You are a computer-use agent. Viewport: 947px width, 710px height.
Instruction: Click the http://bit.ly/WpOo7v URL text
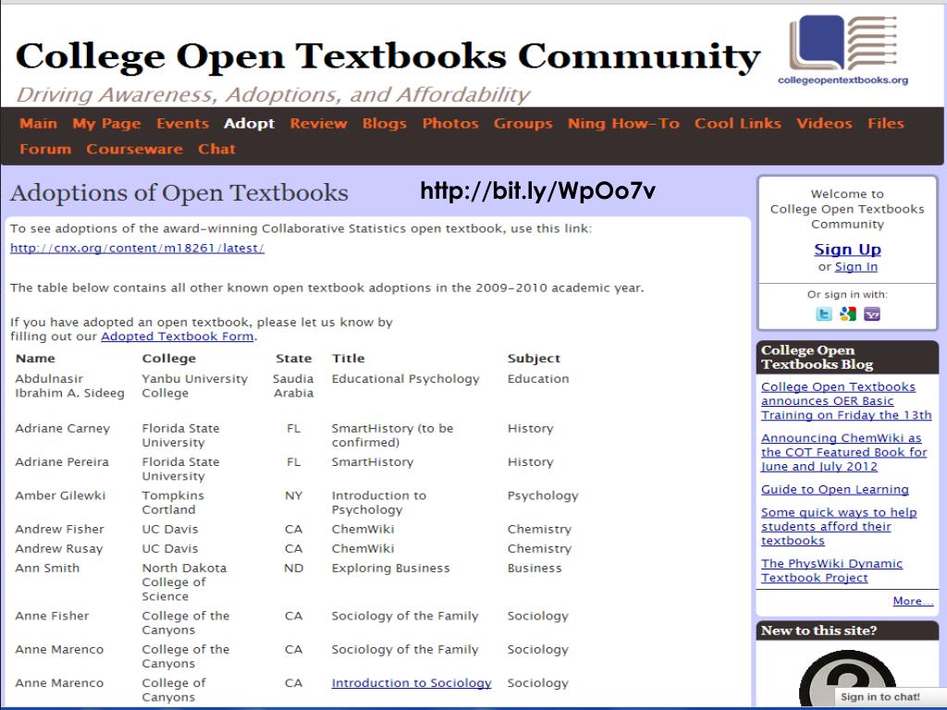point(537,190)
